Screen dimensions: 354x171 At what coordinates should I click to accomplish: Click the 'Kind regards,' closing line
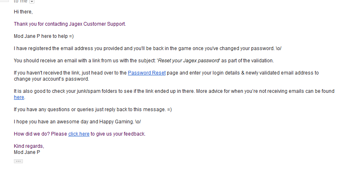(29, 146)
